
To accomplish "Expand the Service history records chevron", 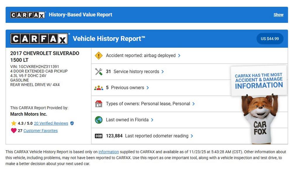I will point(163,72).
